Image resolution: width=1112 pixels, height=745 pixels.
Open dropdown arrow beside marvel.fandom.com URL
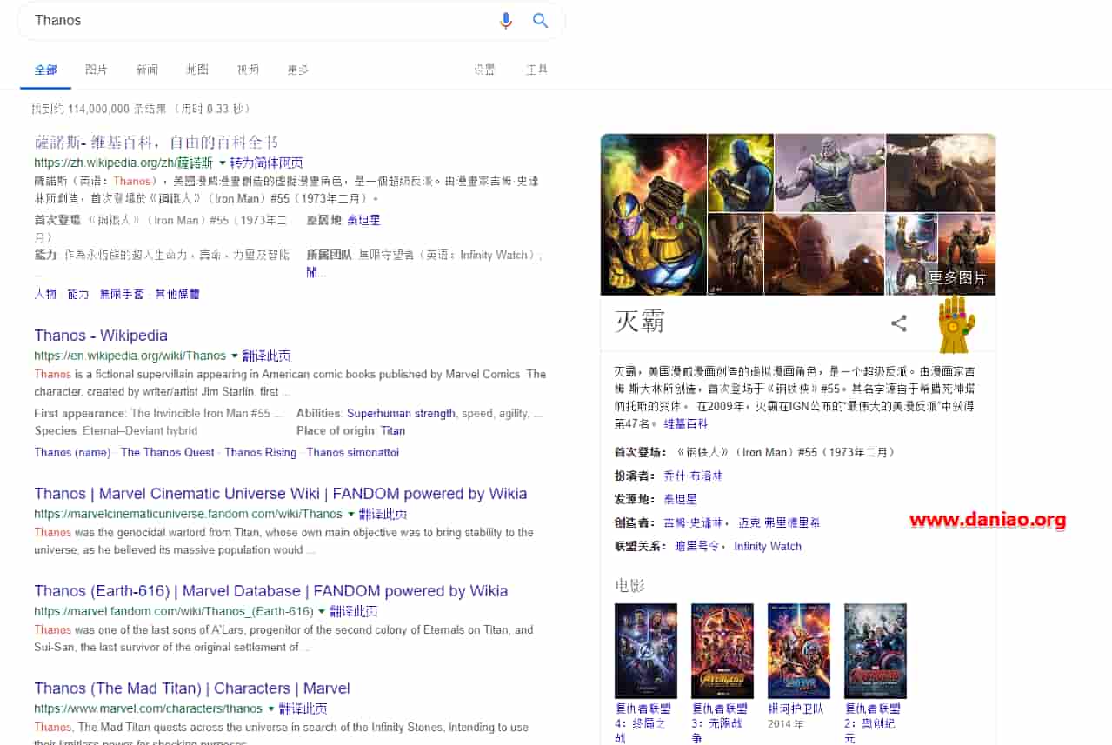[x=321, y=611]
